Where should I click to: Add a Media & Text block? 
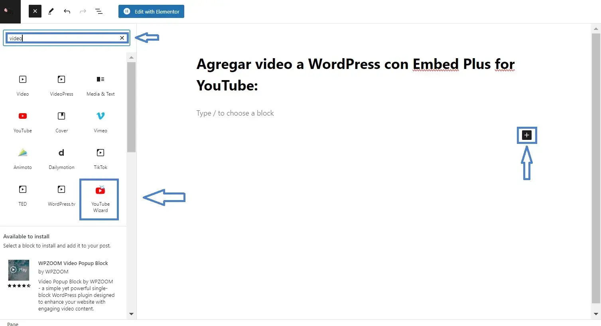coord(100,85)
